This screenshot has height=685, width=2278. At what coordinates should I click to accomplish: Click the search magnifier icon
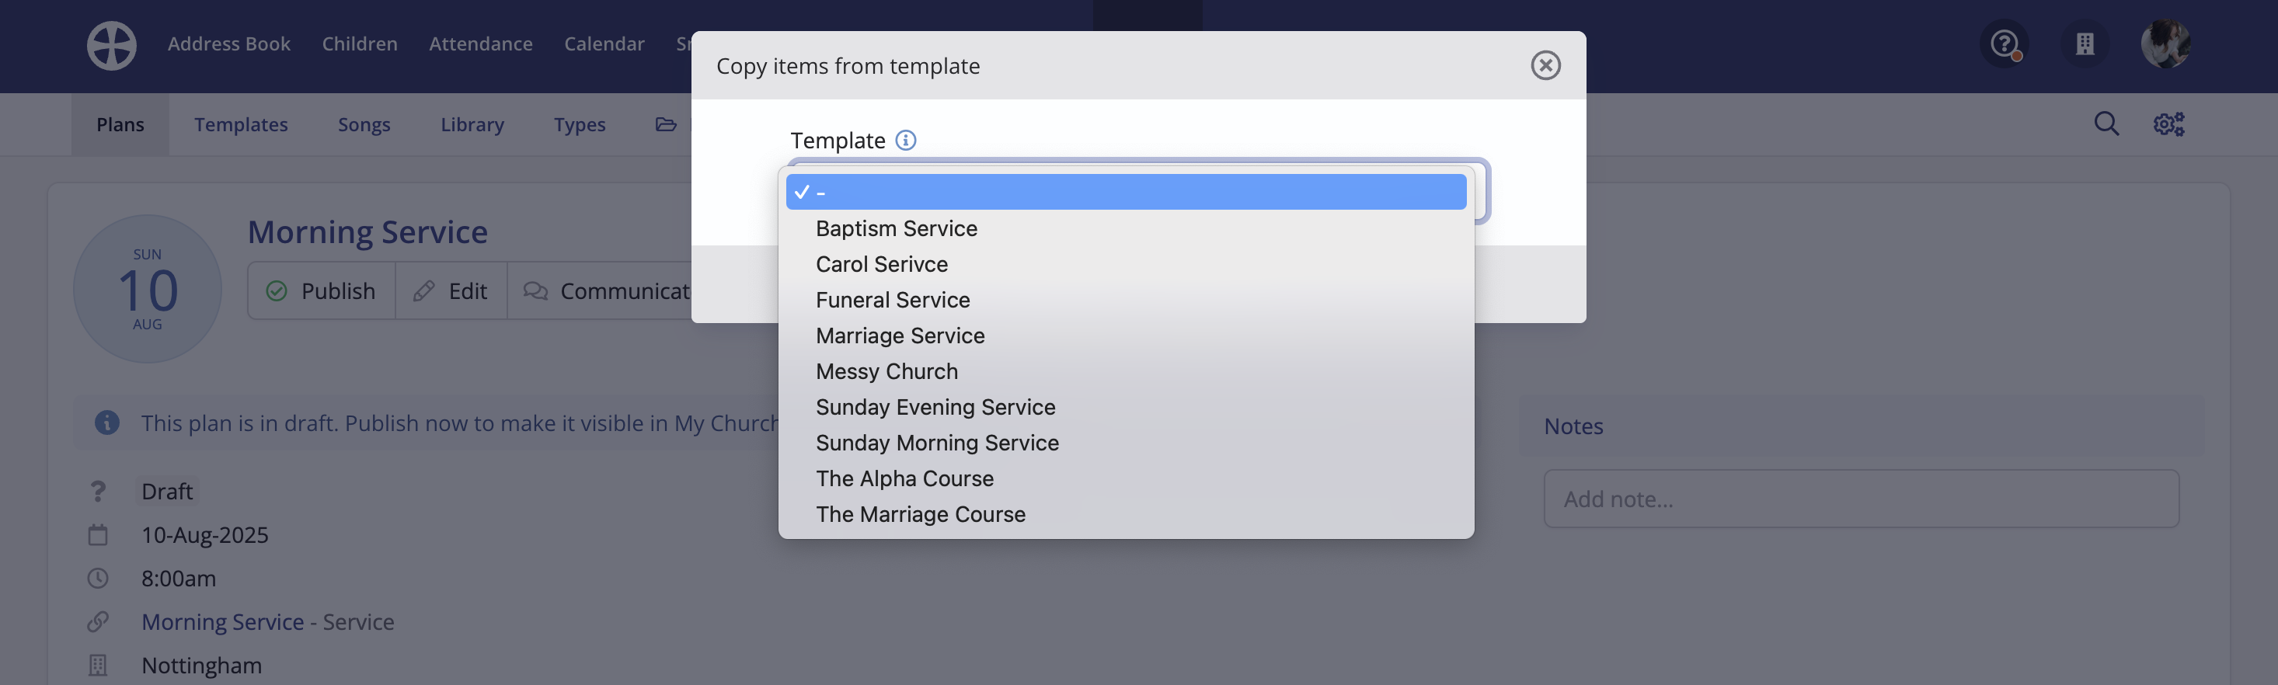point(2106,123)
